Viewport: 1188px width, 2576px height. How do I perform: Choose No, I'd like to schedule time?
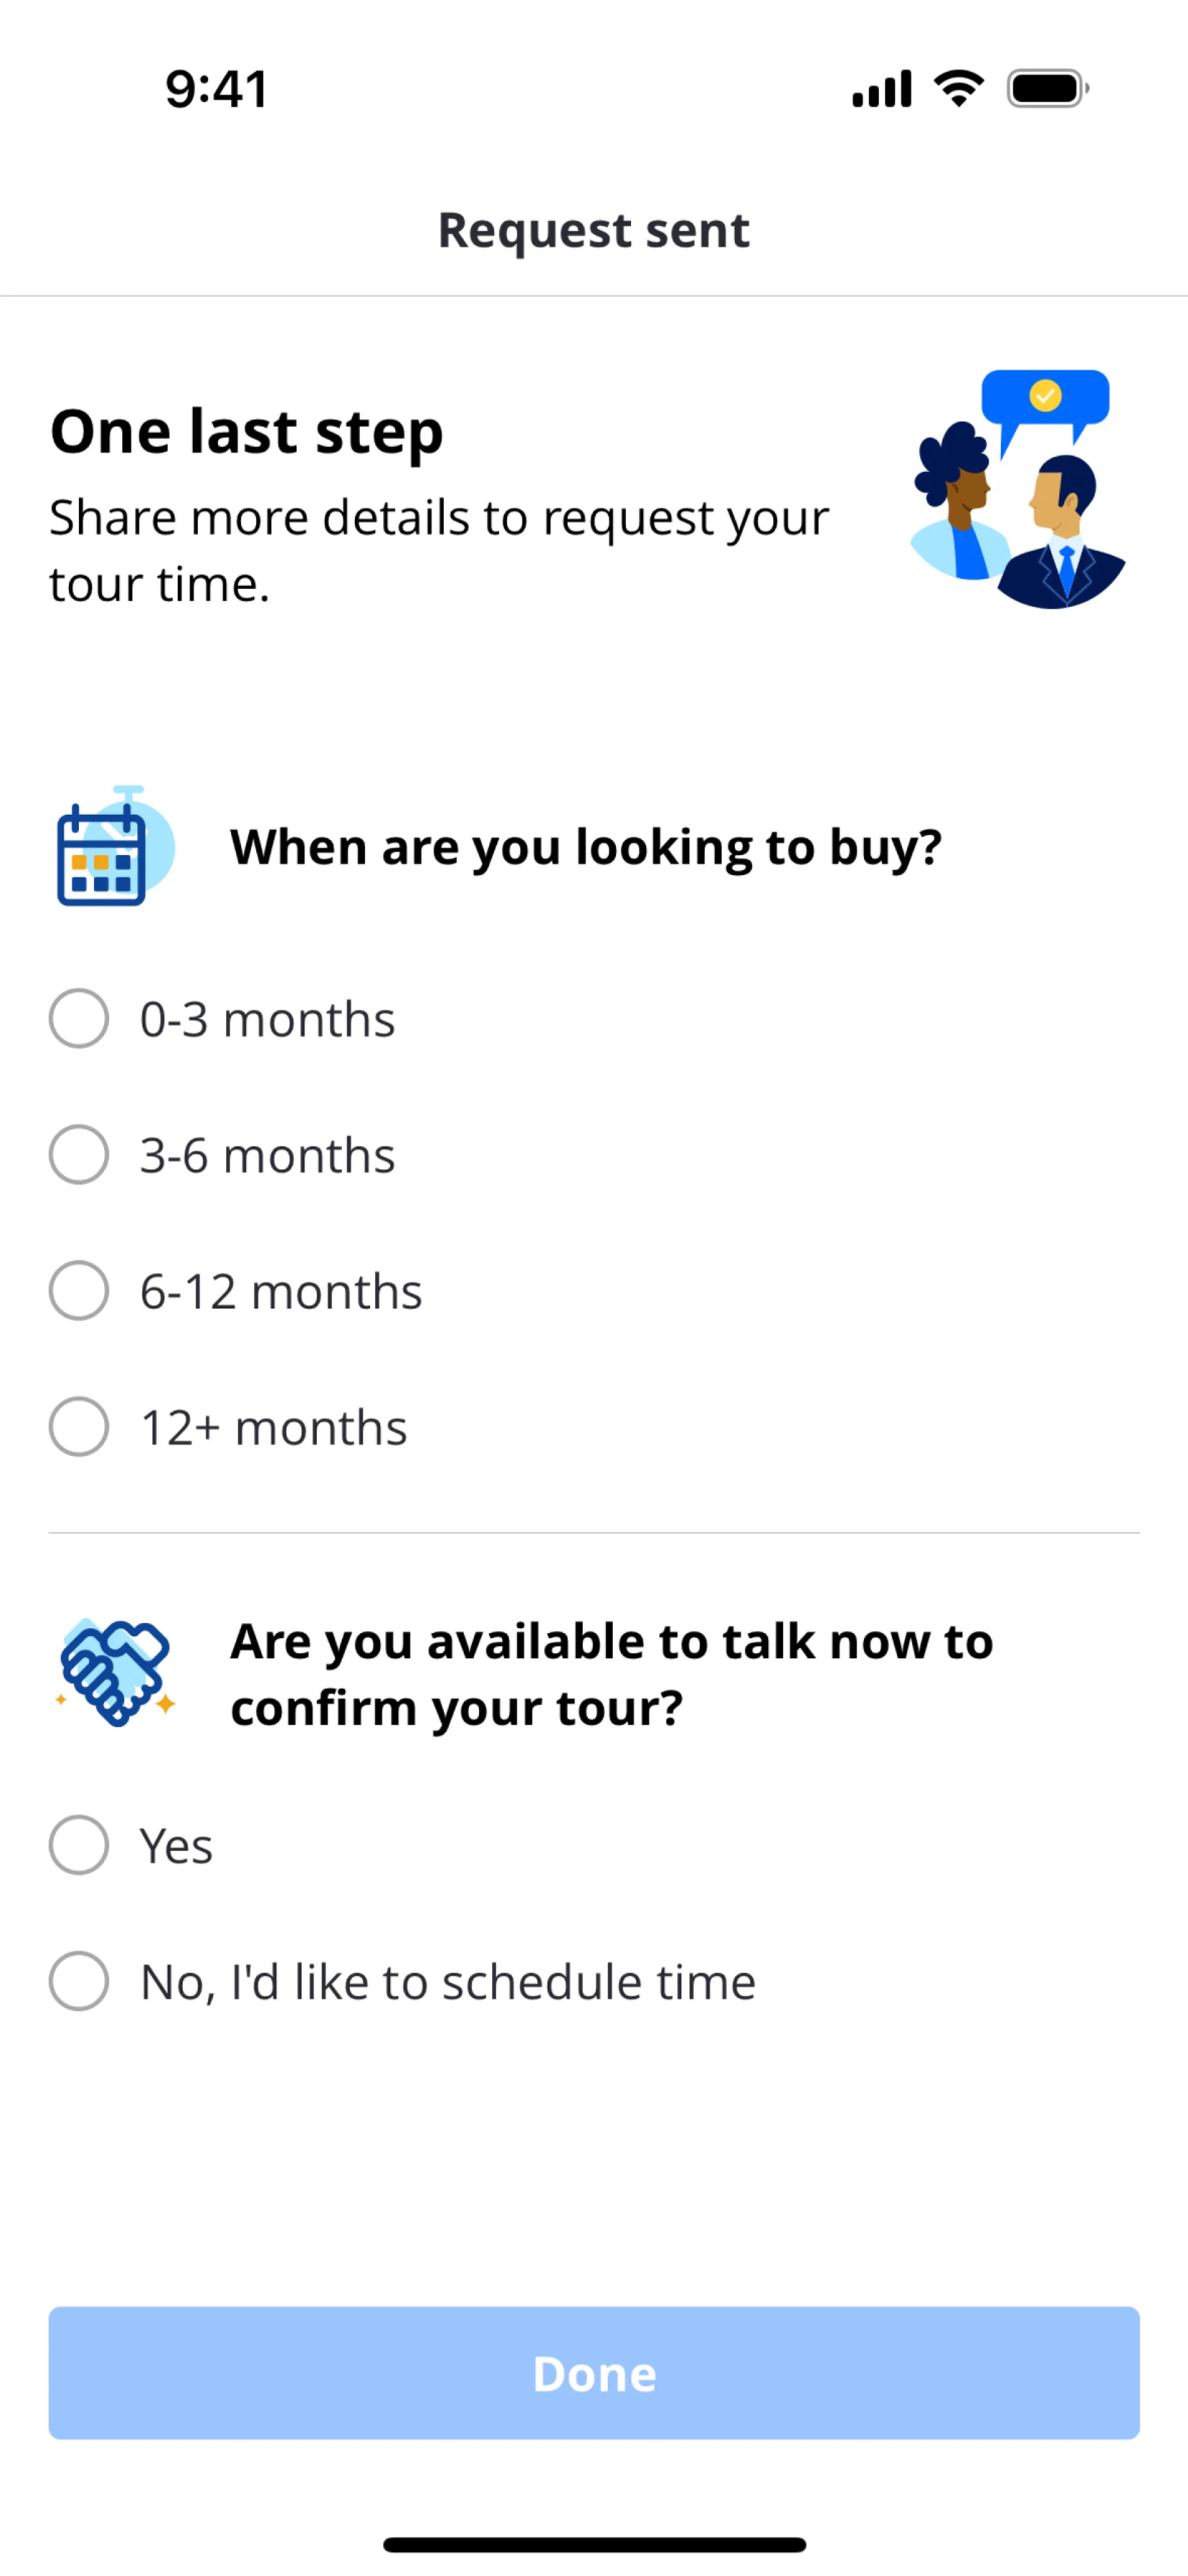(79, 1981)
